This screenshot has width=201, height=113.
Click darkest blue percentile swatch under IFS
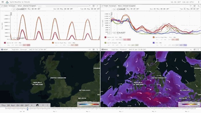[185, 45]
